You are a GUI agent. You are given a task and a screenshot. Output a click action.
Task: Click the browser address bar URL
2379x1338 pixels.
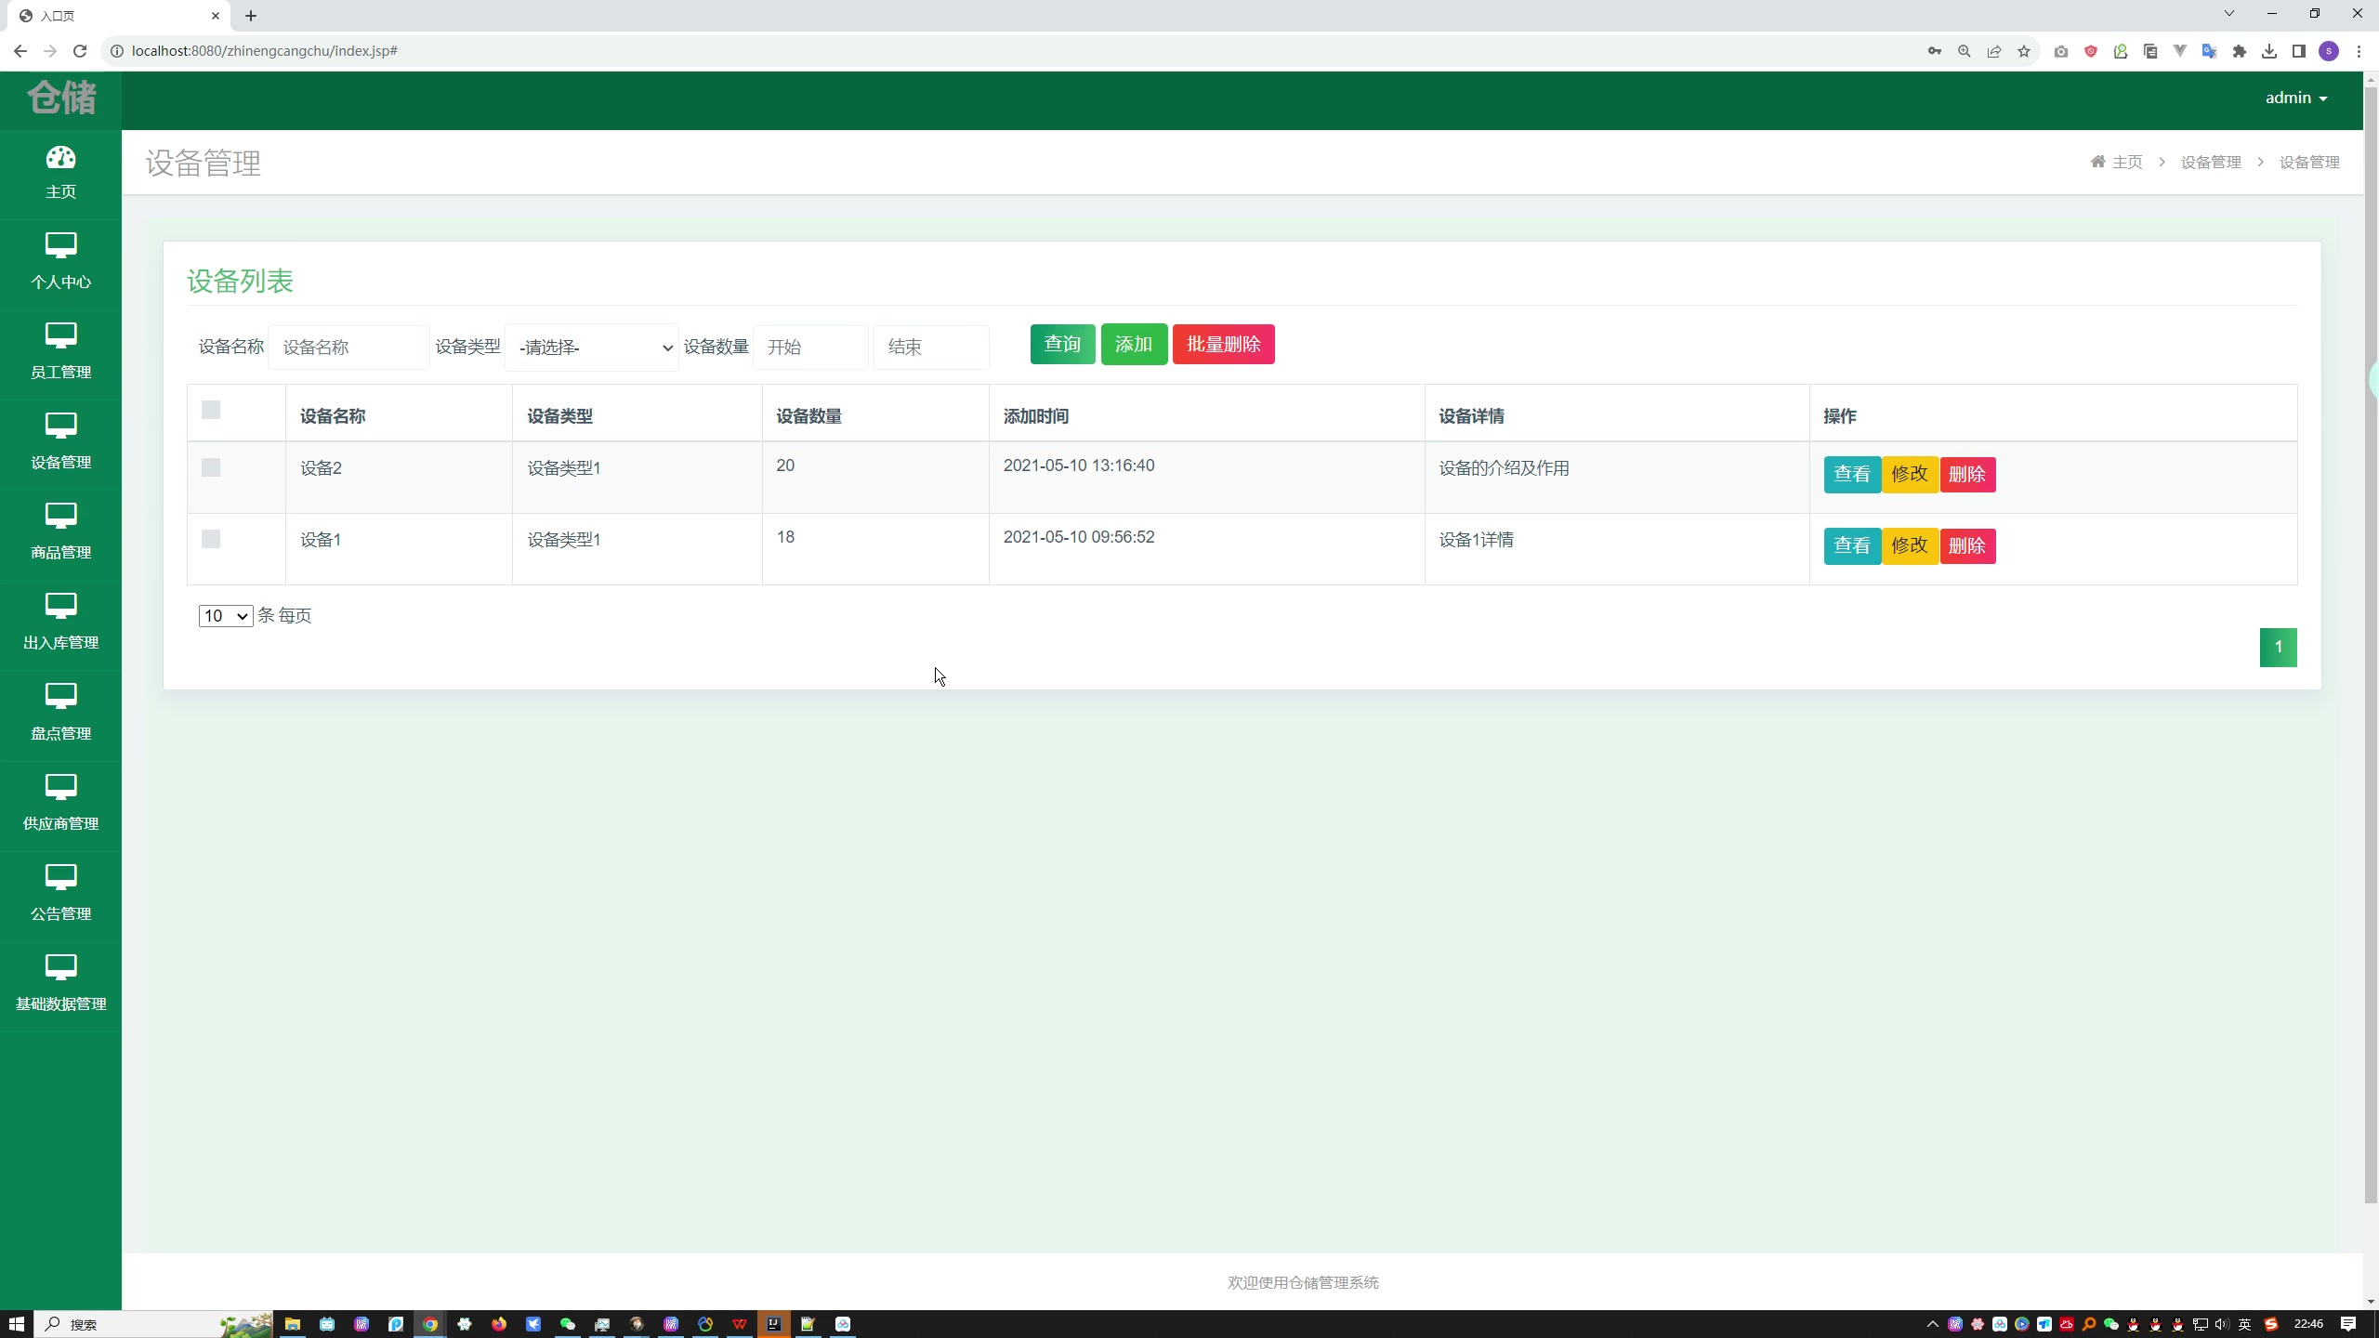[x=265, y=51]
